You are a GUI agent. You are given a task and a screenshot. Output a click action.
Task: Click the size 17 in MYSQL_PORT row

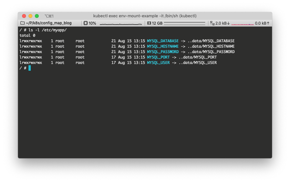click(114, 57)
